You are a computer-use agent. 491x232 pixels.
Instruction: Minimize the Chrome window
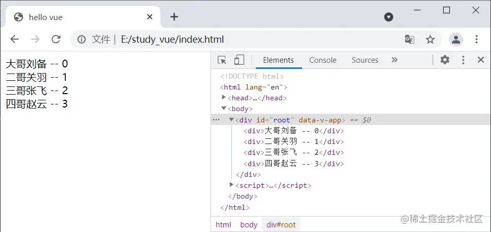(417, 10)
